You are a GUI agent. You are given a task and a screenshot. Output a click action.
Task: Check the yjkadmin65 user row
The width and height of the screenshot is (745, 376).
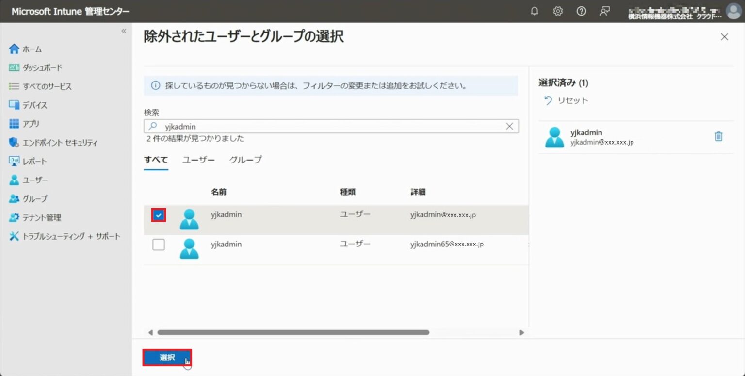tap(158, 245)
